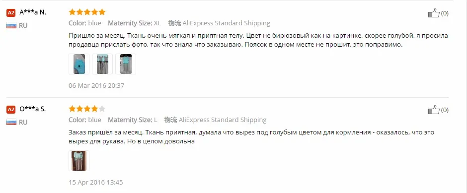Click the empty fifth star in O***a S.'s rating

pyautogui.click(x=102, y=109)
